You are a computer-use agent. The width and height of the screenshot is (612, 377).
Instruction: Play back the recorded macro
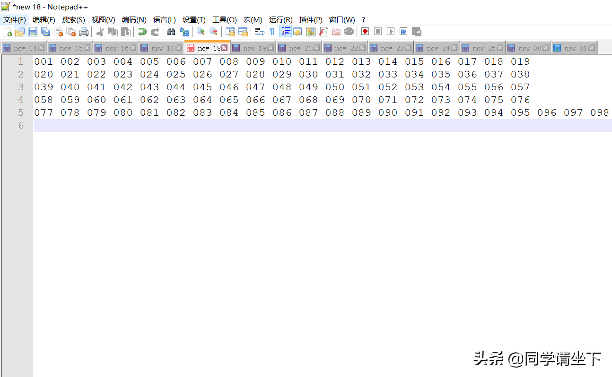(x=390, y=32)
